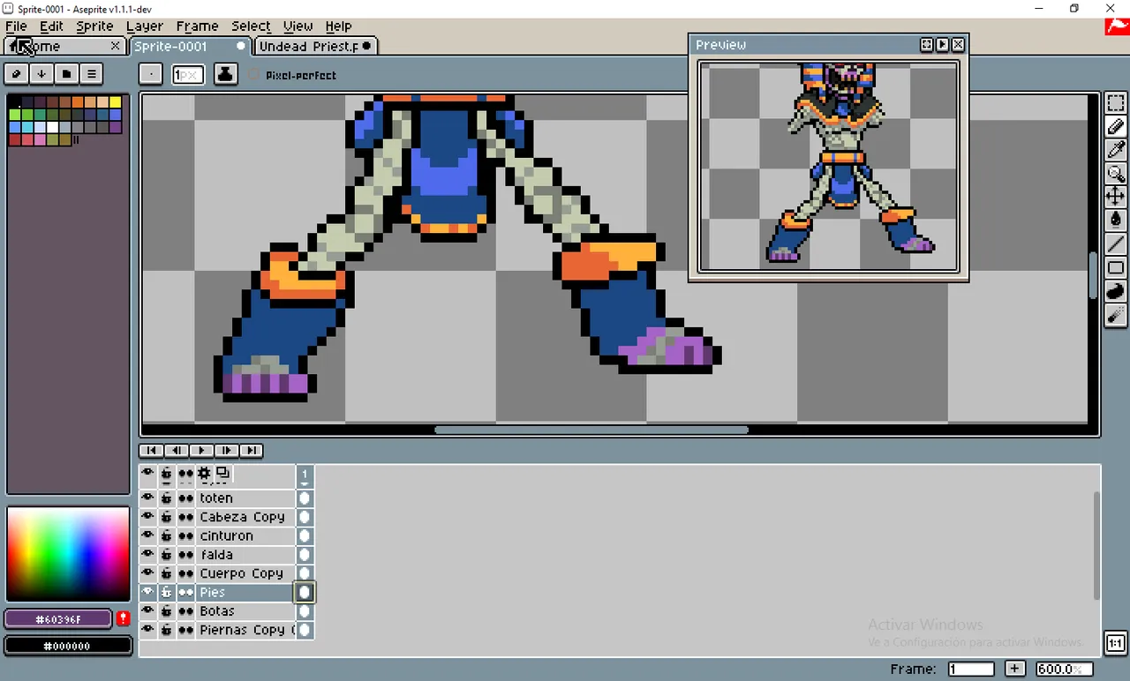Click the plus button next to Frame
1130x681 pixels.
[x=1015, y=670]
